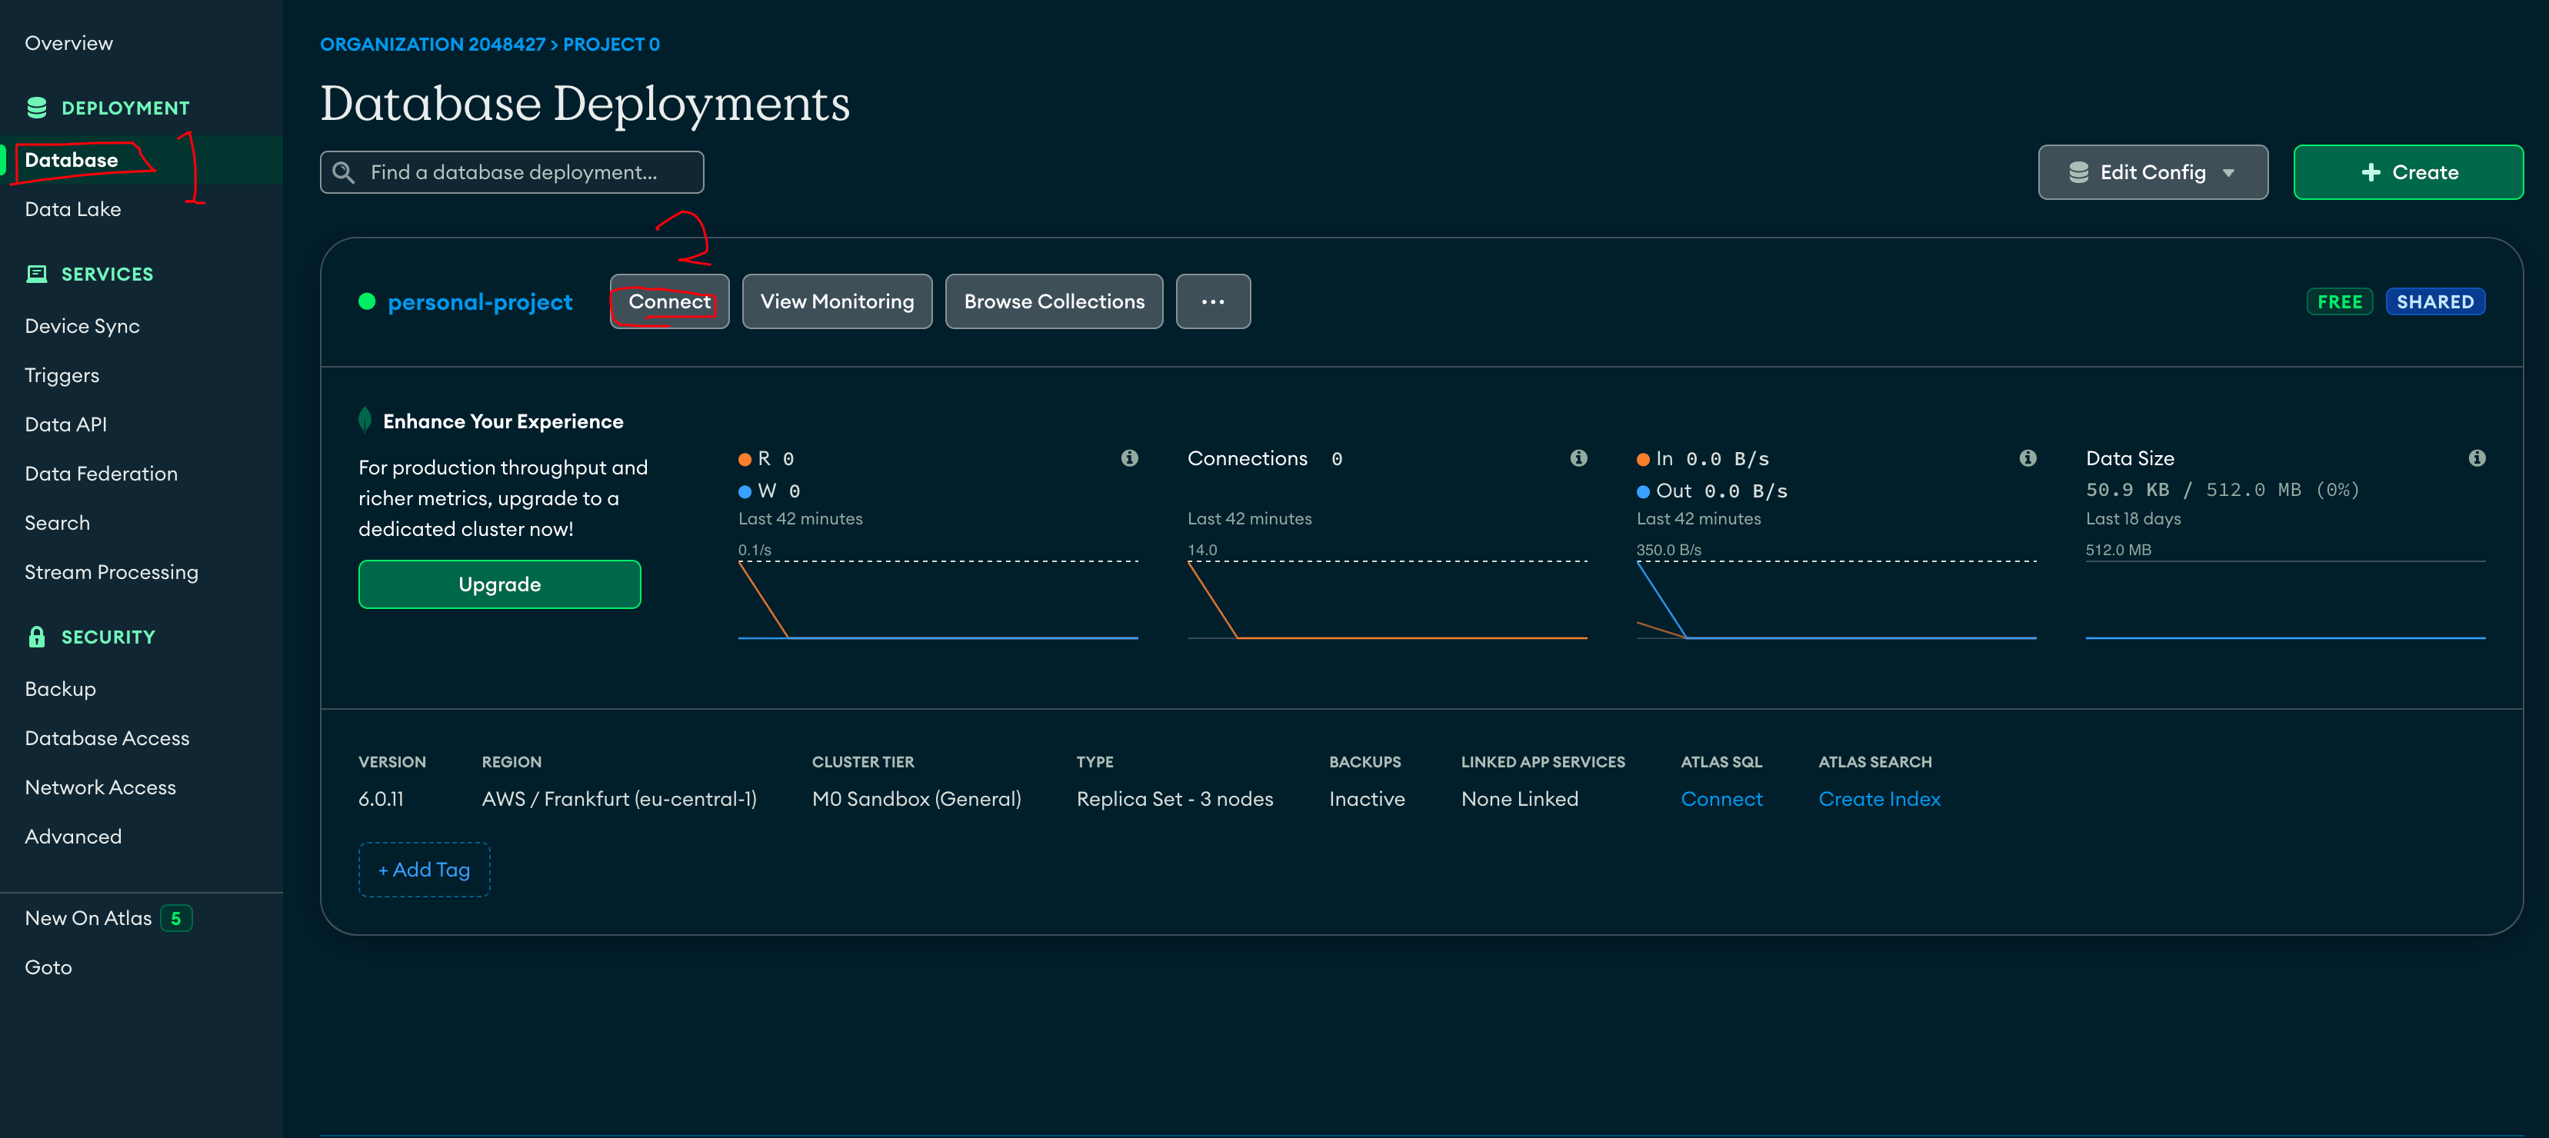Screen dimensions: 2549x1138
Task: Open Data Federation
Action: (101, 474)
